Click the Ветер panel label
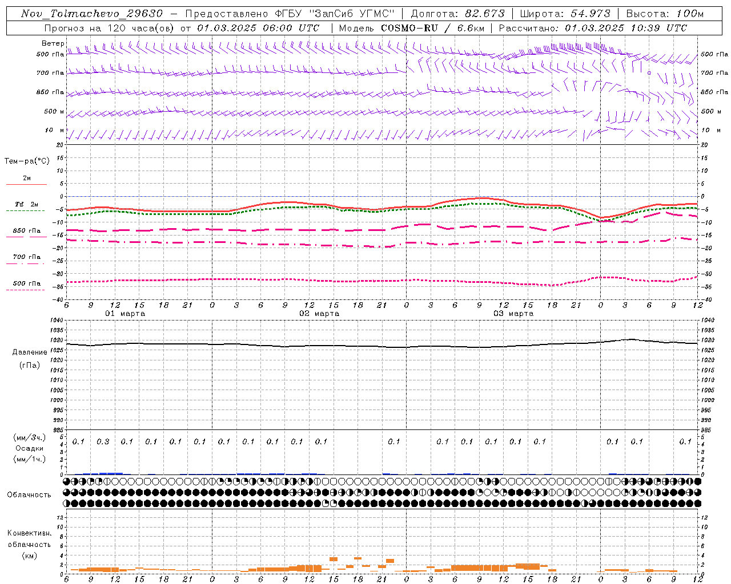The height and width of the screenshot is (584, 731). coord(53,43)
